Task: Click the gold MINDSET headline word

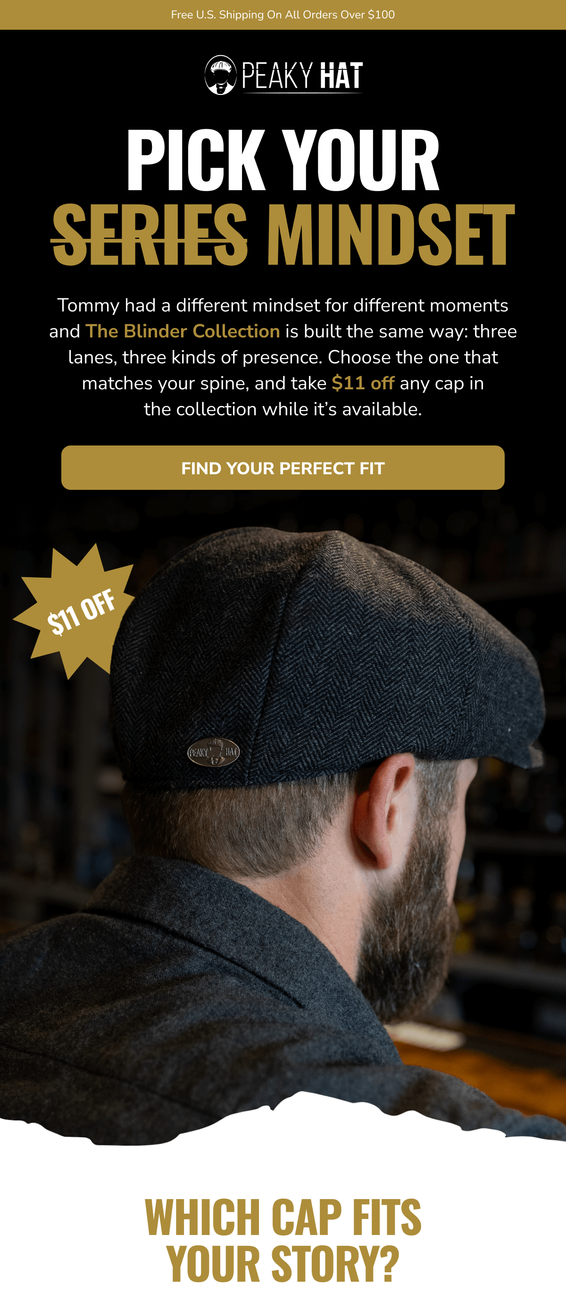Action: coord(391,235)
